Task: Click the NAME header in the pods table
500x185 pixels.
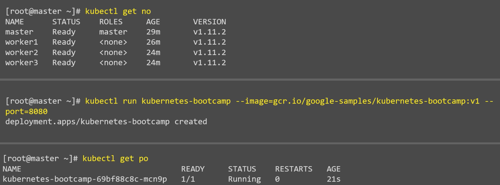Action: point(12,169)
